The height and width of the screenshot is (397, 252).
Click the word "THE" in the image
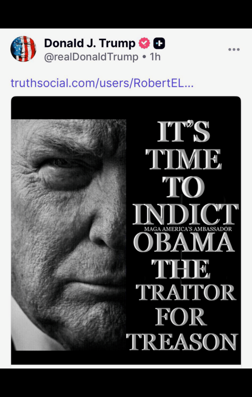[181, 269]
